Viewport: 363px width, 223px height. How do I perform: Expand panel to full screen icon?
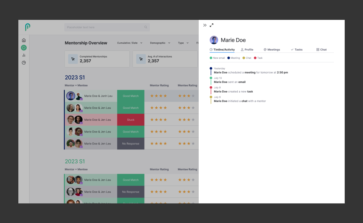pyautogui.click(x=211, y=25)
